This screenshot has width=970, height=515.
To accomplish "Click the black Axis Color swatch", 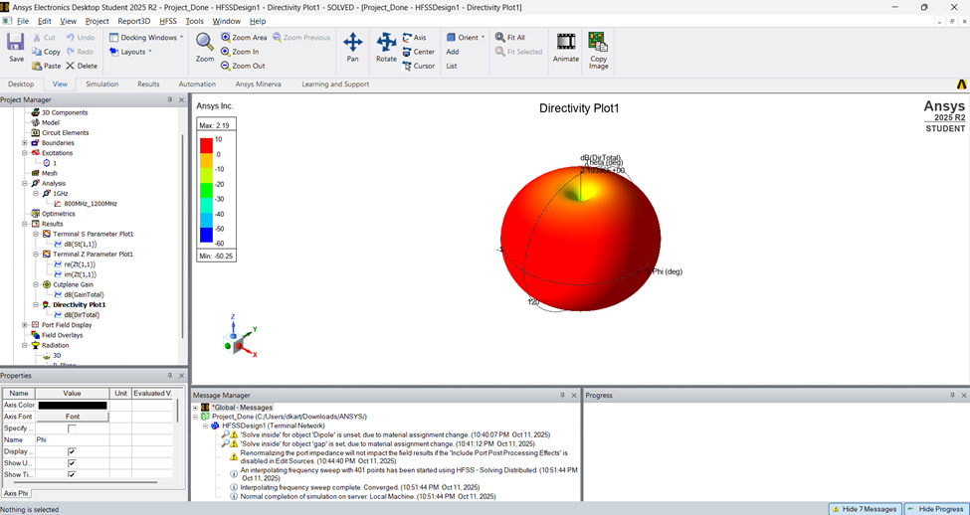I will [72, 405].
